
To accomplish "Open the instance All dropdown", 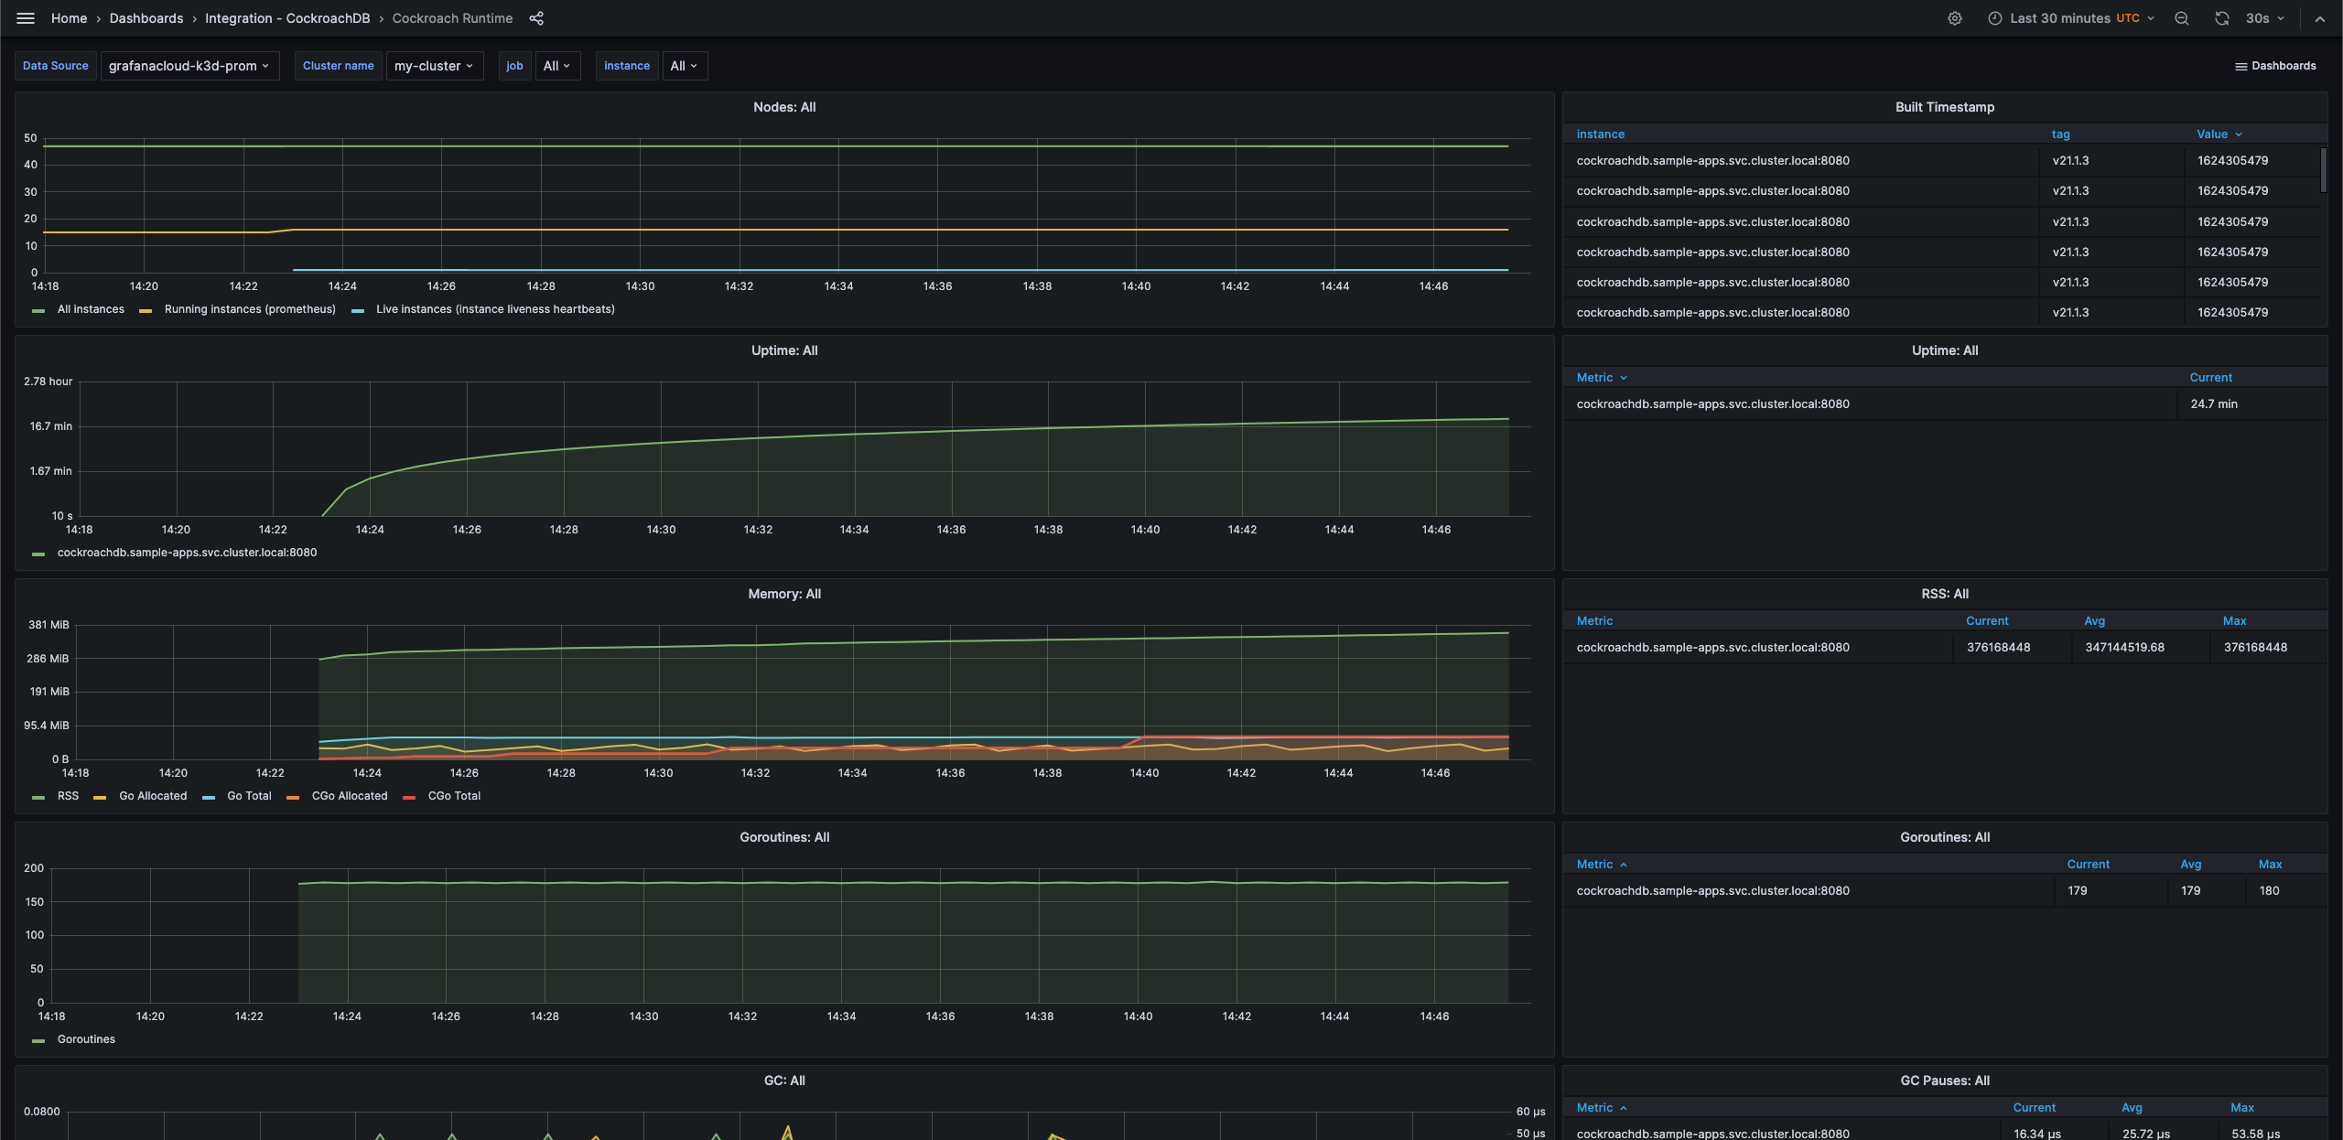I will (x=684, y=65).
